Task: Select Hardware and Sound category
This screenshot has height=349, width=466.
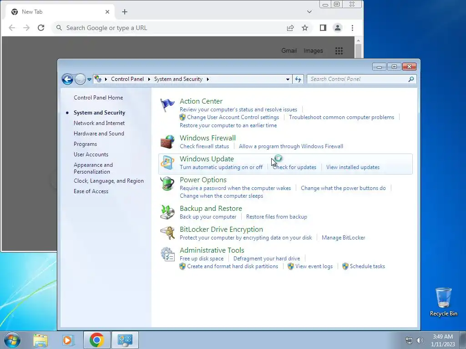Action: 99,134
